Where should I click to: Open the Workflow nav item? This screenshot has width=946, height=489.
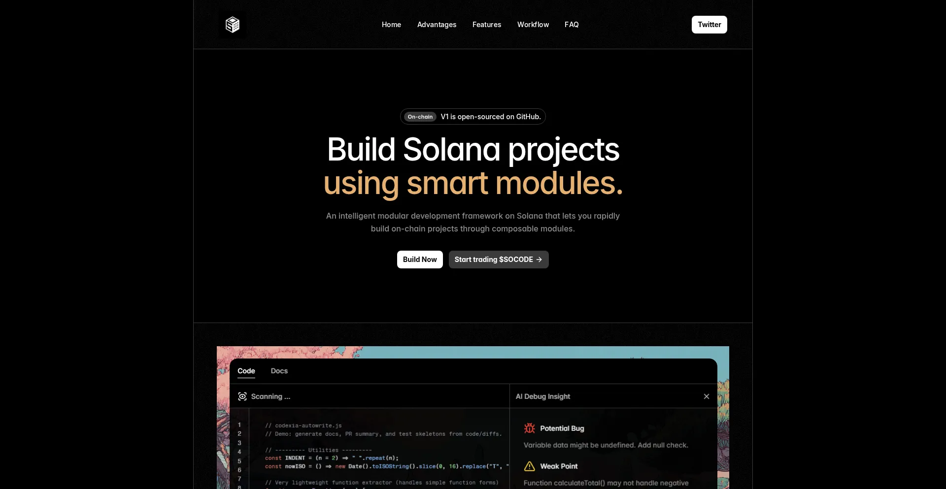533,25
